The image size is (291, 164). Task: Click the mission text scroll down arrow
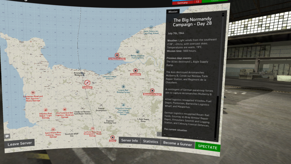pos(215,139)
